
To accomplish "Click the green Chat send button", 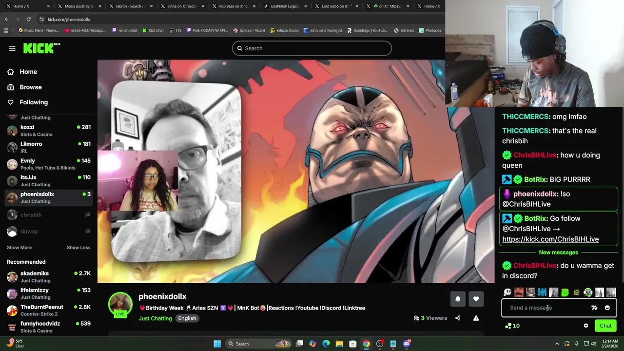I will tap(605, 326).
